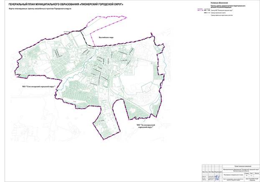Screen dimensions: 260x182
Task: Click the legend entry "Граница МО Пионерский городской округ"
Action: pos(222,10)
